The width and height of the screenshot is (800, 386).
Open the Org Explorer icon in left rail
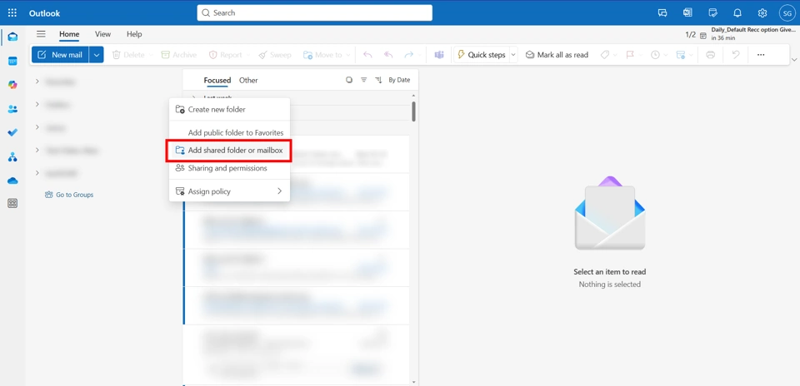(x=12, y=157)
